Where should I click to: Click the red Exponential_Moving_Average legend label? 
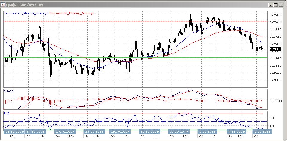(71, 13)
